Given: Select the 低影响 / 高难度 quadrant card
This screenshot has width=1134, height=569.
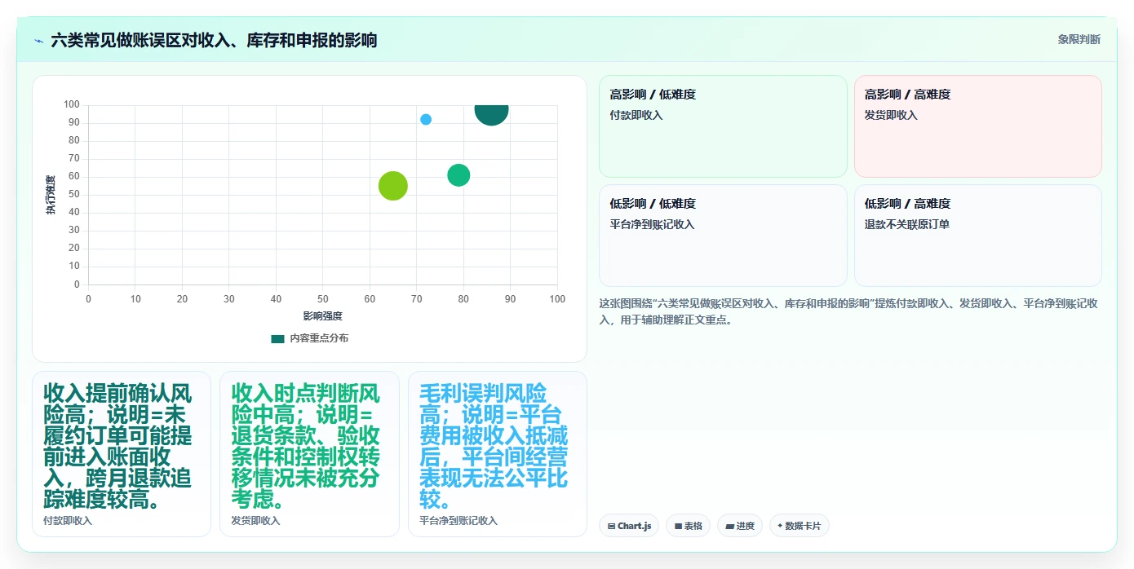Looking at the screenshot, I should coord(977,236).
